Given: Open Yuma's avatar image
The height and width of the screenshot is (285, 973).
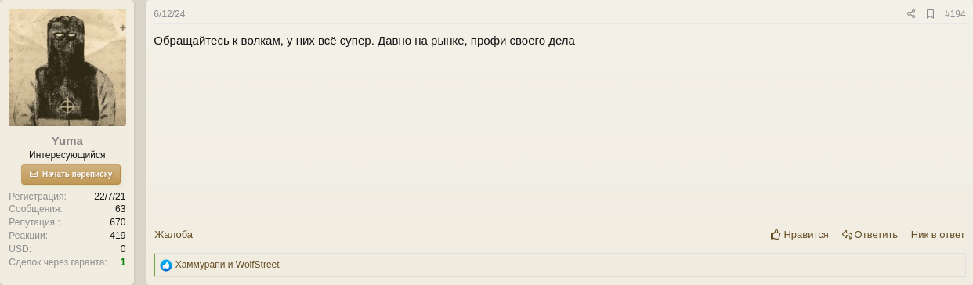Looking at the screenshot, I should pyautogui.click(x=67, y=67).
